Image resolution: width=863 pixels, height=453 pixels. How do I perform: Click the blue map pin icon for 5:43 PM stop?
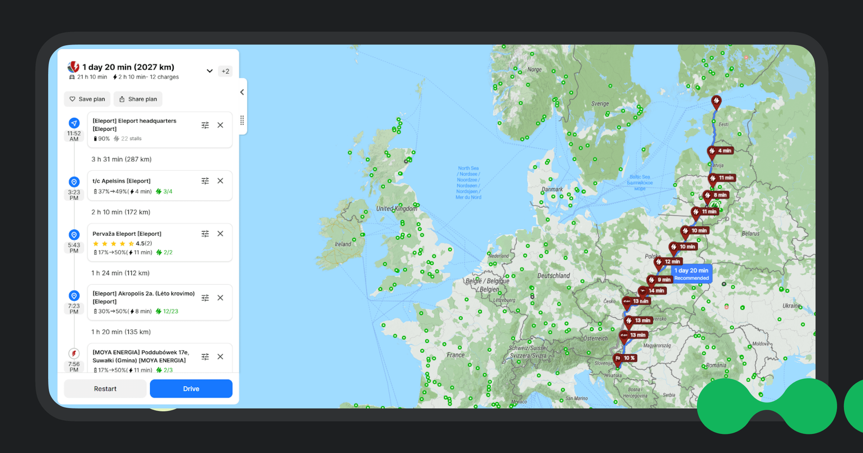point(74,234)
